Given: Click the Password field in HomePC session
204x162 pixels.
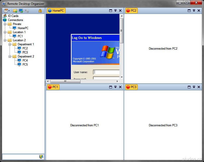Looking at the screenshot, I should [x=106, y=78].
